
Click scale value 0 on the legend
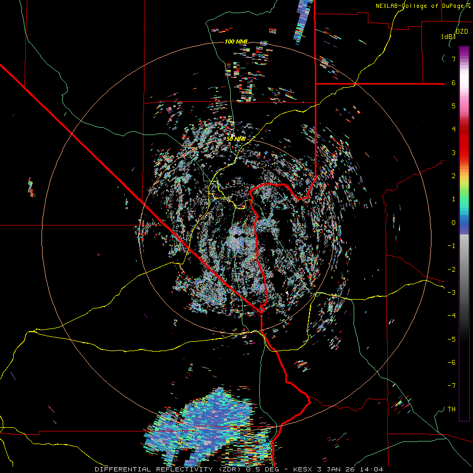tap(454, 223)
